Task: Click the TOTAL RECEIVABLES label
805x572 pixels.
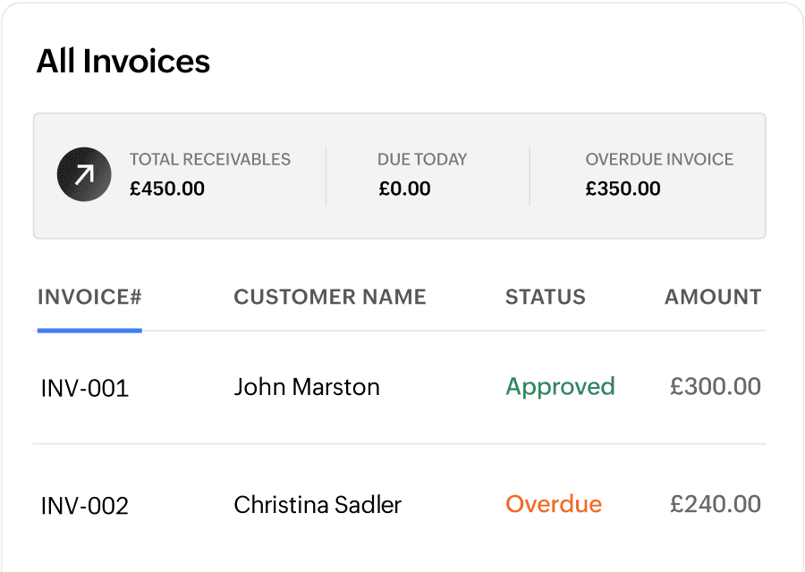Action: tap(210, 160)
